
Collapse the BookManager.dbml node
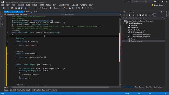click(126, 32)
